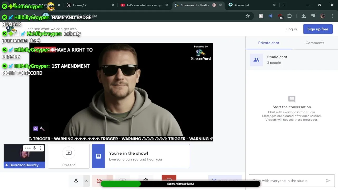
Task: Click the Log in link
Action: (x=292, y=29)
